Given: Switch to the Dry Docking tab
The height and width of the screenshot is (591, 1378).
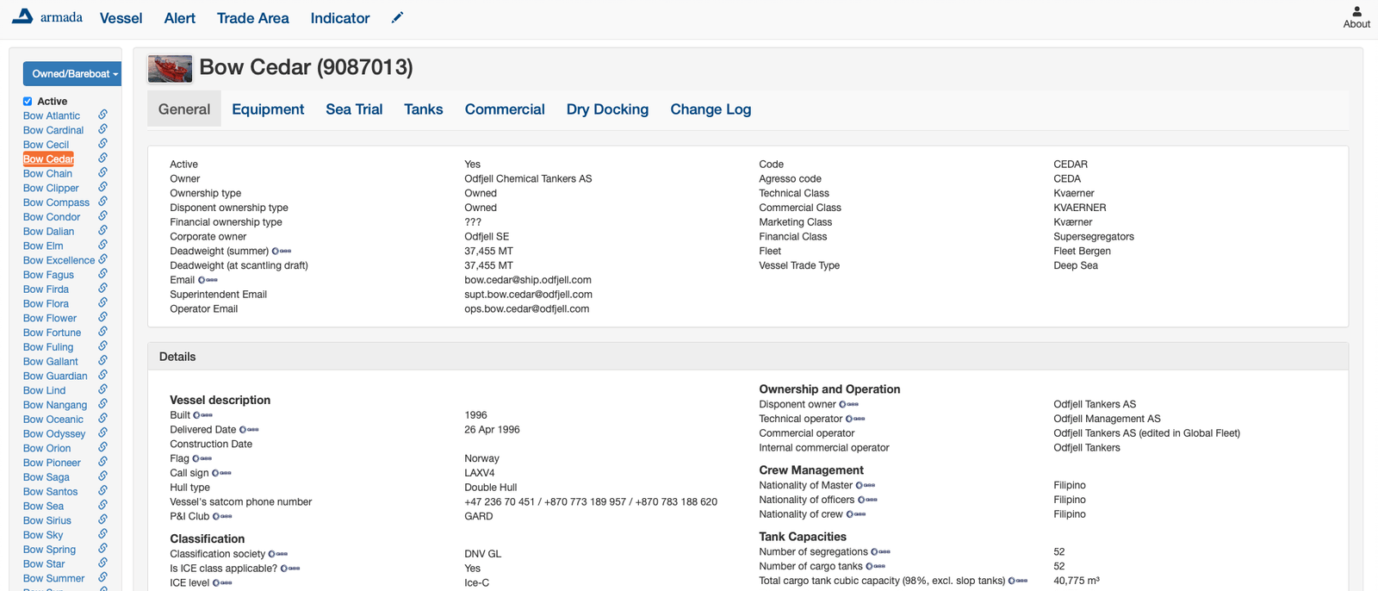Looking at the screenshot, I should 607,109.
